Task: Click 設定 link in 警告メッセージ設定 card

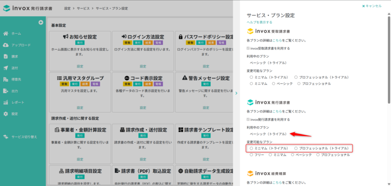Action: [206, 108]
